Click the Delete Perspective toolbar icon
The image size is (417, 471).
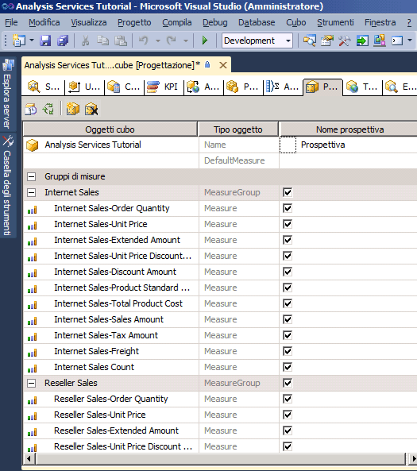click(x=91, y=109)
